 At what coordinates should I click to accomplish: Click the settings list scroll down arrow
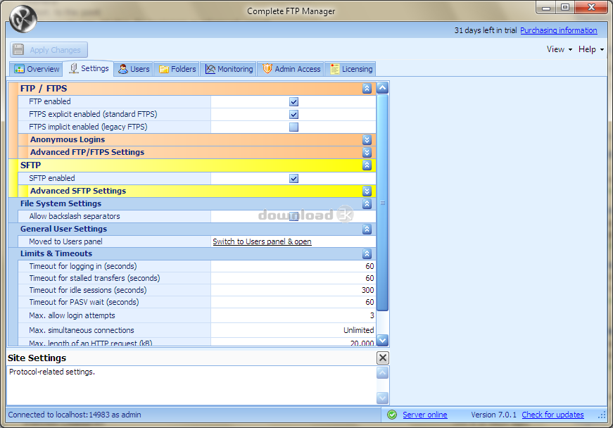click(383, 340)
